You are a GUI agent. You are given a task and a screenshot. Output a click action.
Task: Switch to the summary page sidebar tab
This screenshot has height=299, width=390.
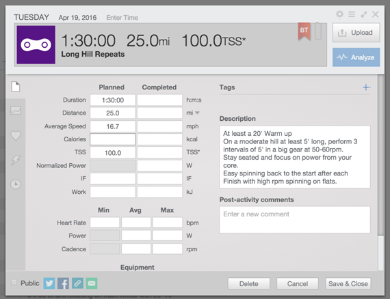[x=16, y=87]
